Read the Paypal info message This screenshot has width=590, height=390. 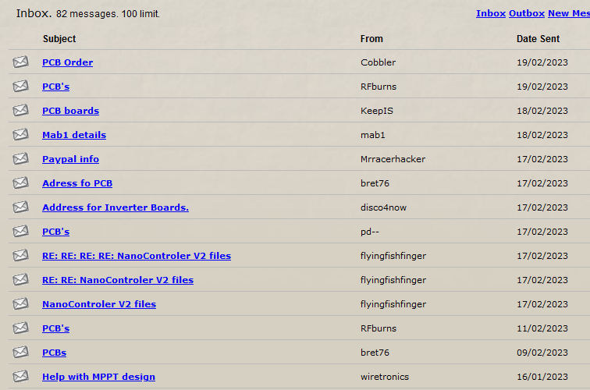pos(70,159)
